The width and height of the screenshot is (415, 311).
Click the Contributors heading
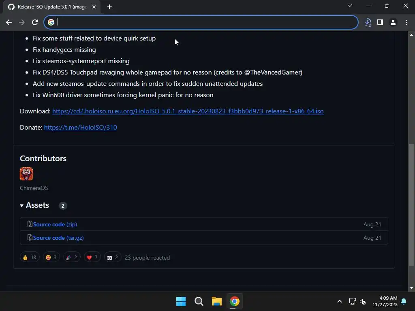pos(43,158)
